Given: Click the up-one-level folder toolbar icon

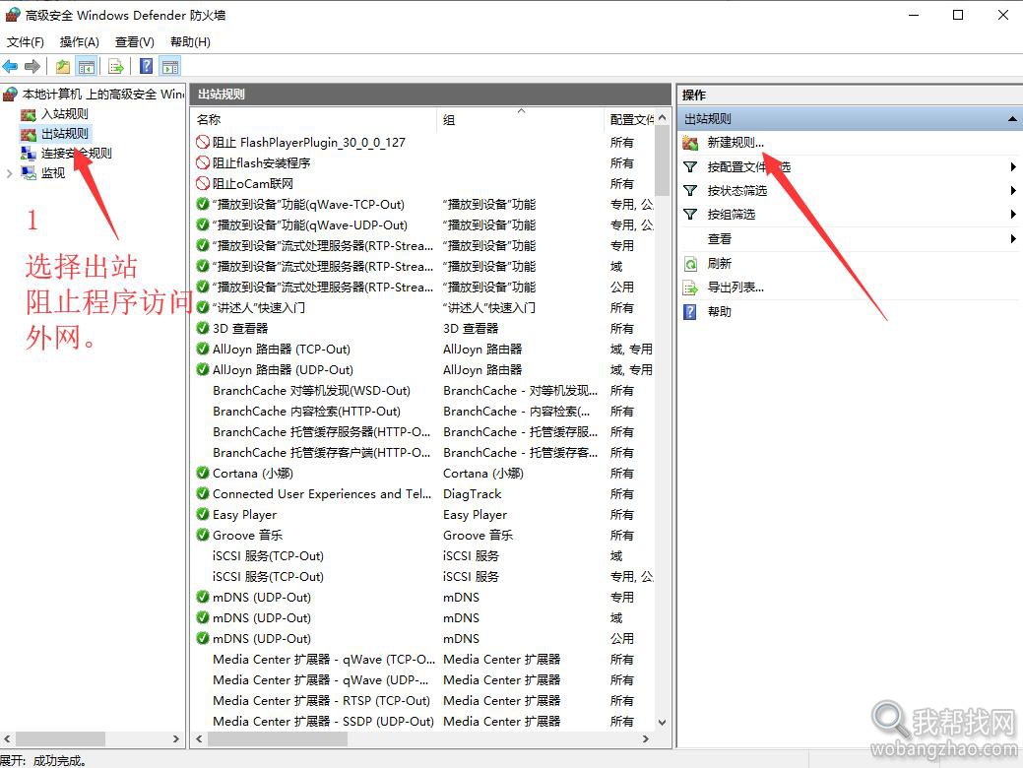Looking at the screenshot, I should [63, 66].
